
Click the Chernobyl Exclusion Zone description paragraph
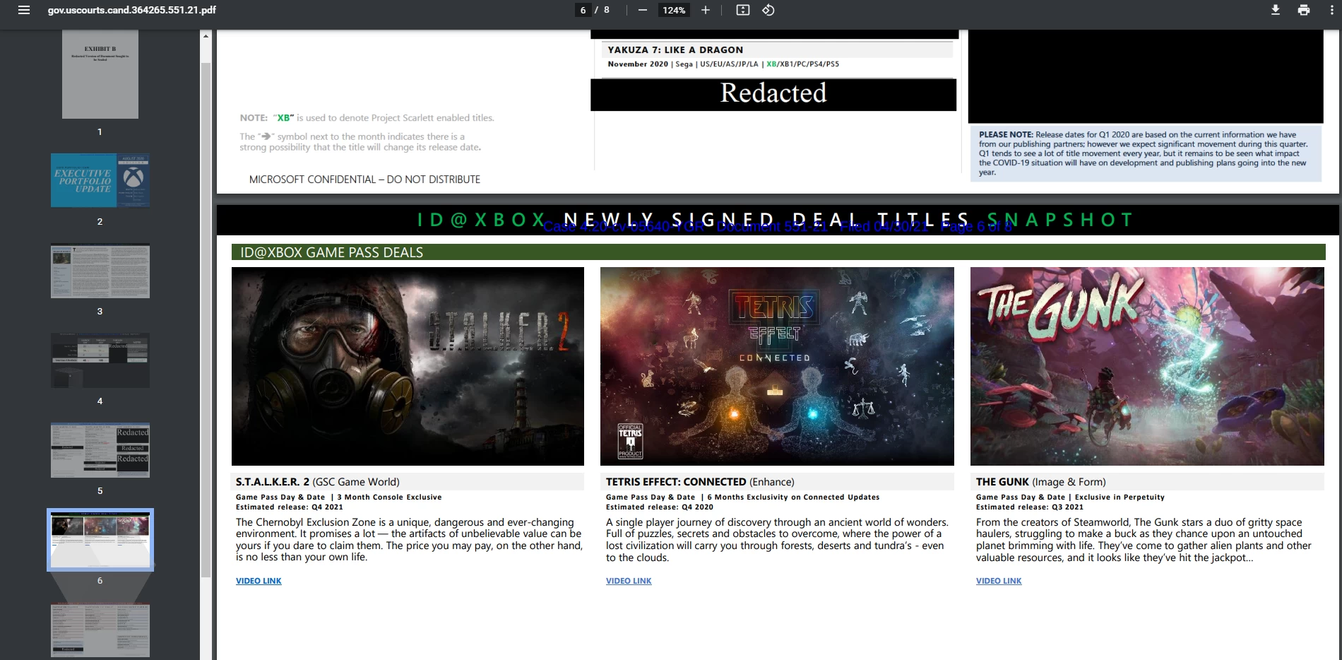coord(409,540)
